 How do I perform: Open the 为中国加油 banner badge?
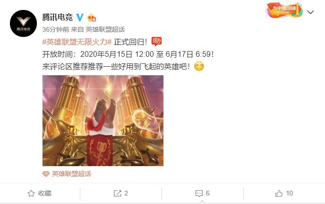(284, 10)
